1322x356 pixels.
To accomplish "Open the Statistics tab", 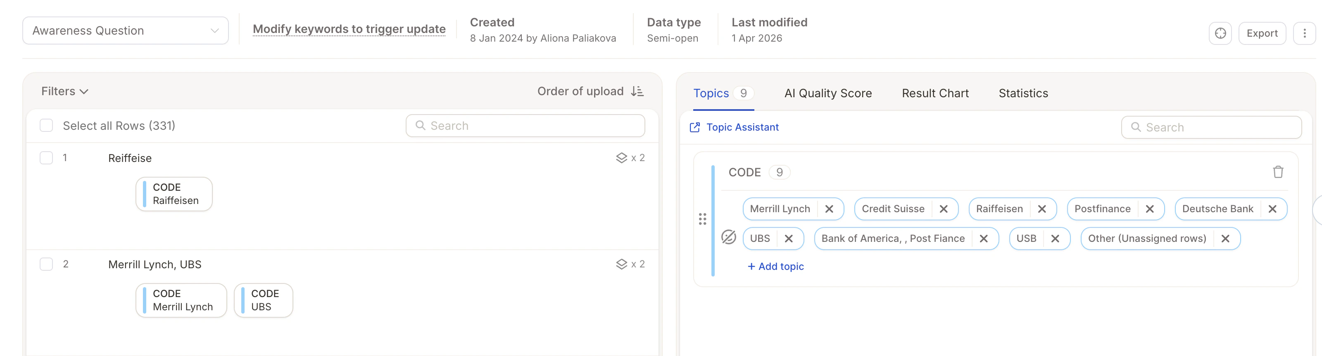I will [x=1023, y=93].
